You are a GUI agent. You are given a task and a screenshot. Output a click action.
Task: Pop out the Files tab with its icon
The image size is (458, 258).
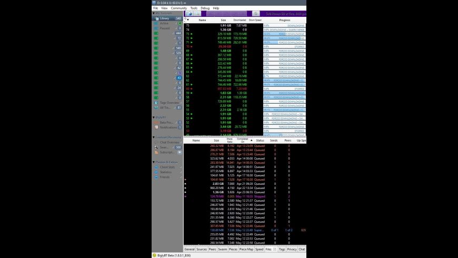pos(275,249)
